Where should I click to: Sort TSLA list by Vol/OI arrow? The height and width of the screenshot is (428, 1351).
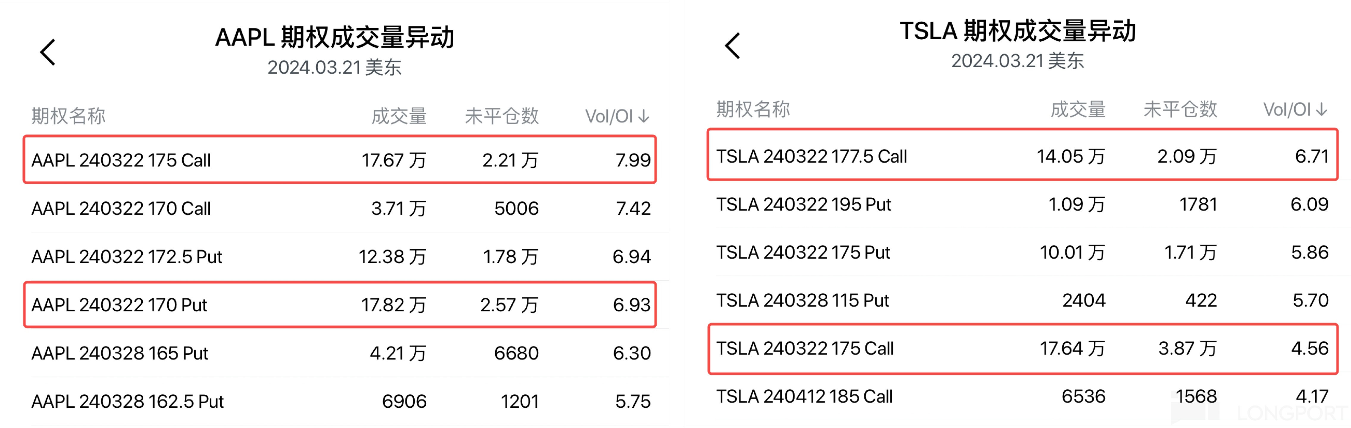click(x=1322, y=109)
